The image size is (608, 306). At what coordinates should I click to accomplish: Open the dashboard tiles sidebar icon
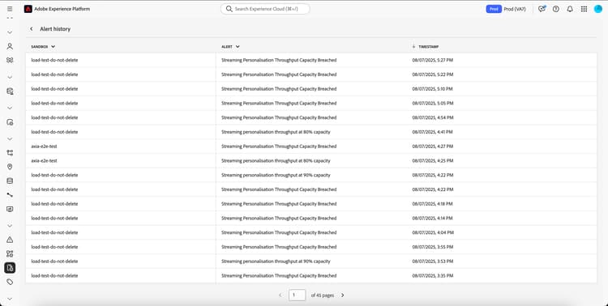[x=10, y=253]
